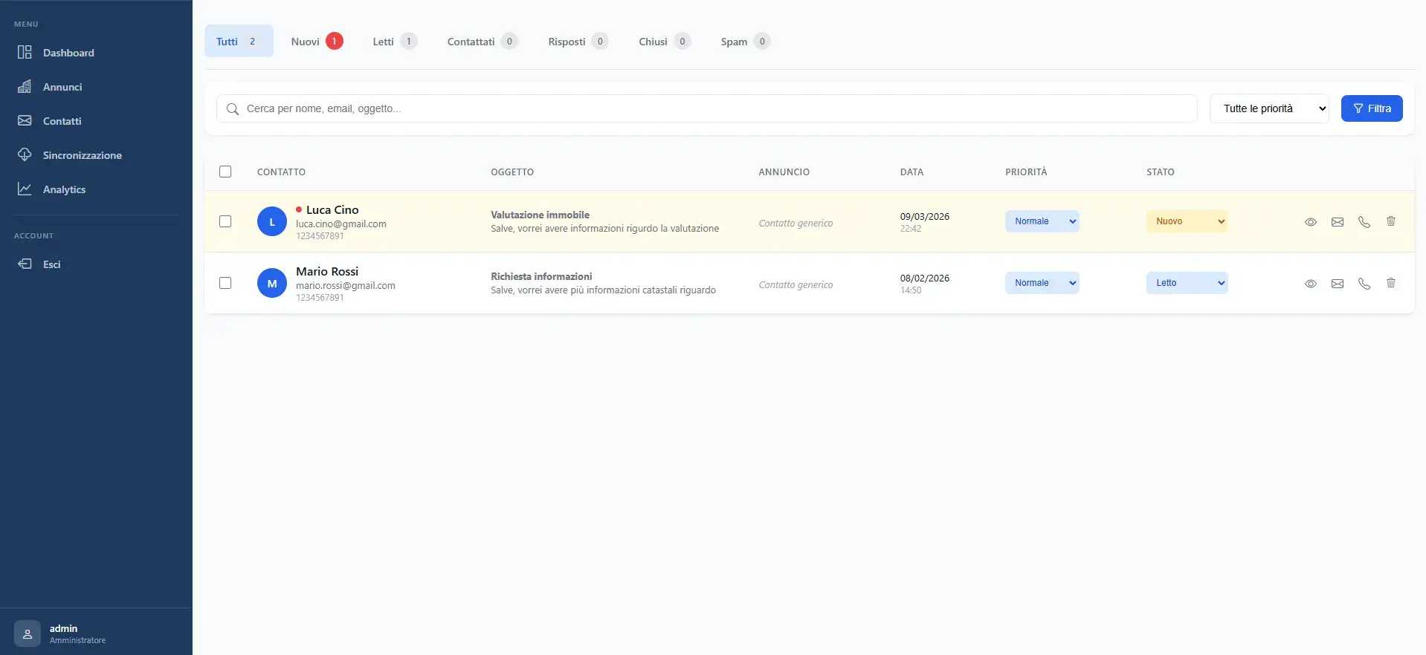Viewport: 1426px width, 655px height.
Task: Check the box for Luca Cino row
Action: 225,221
